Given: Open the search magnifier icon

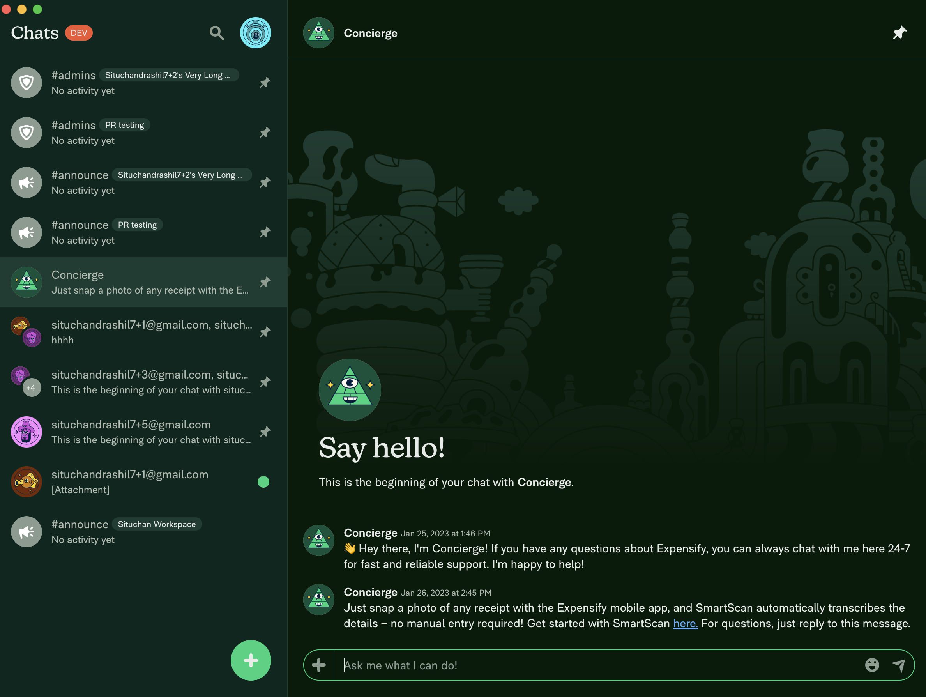Looking at the screenshot, I should click(216, 33).
